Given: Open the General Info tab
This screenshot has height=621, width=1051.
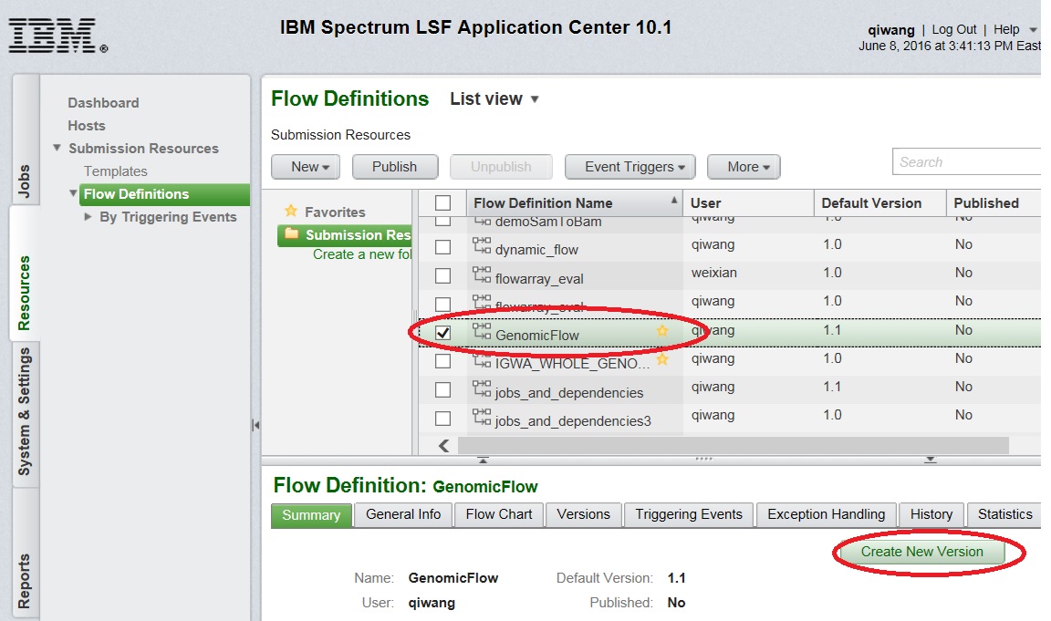Looking at the screenshot, I should pyautogui.click(x=403, y=514).
